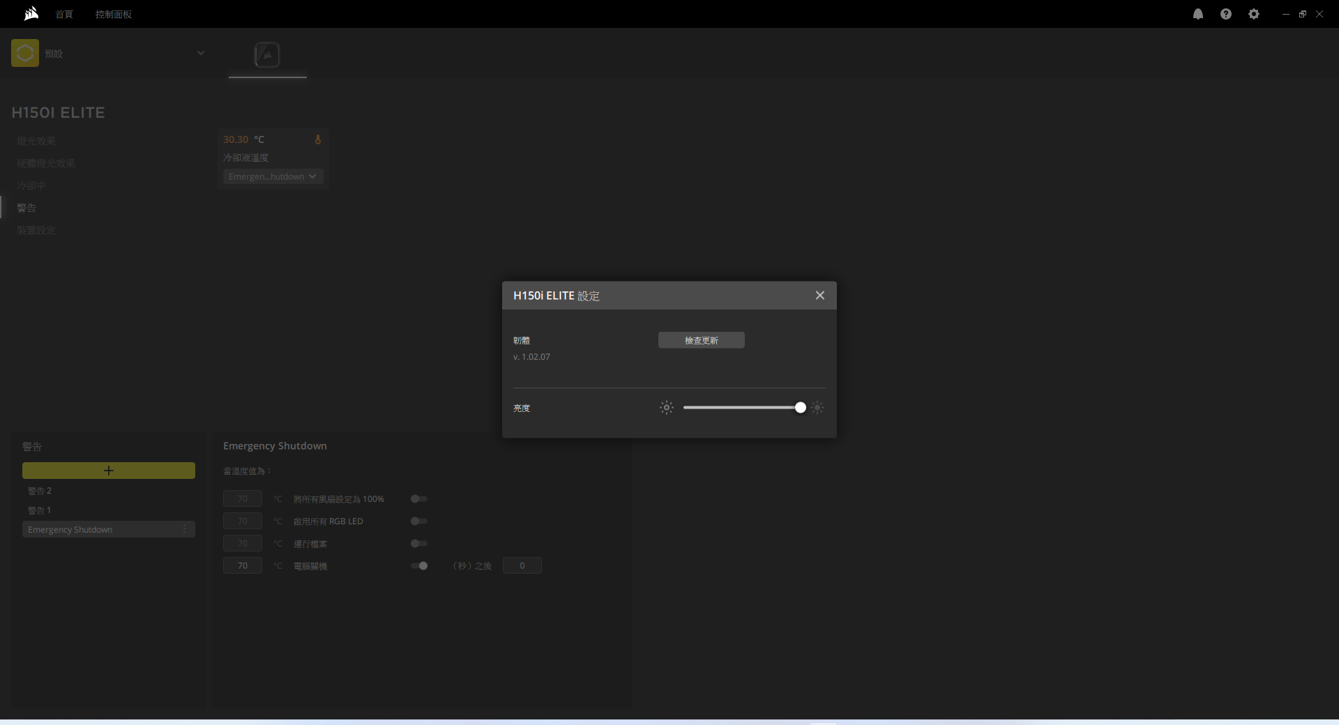Click the 運行檔案 temperature field
This screenshot has height=725, width=1339.
[243, 543]
